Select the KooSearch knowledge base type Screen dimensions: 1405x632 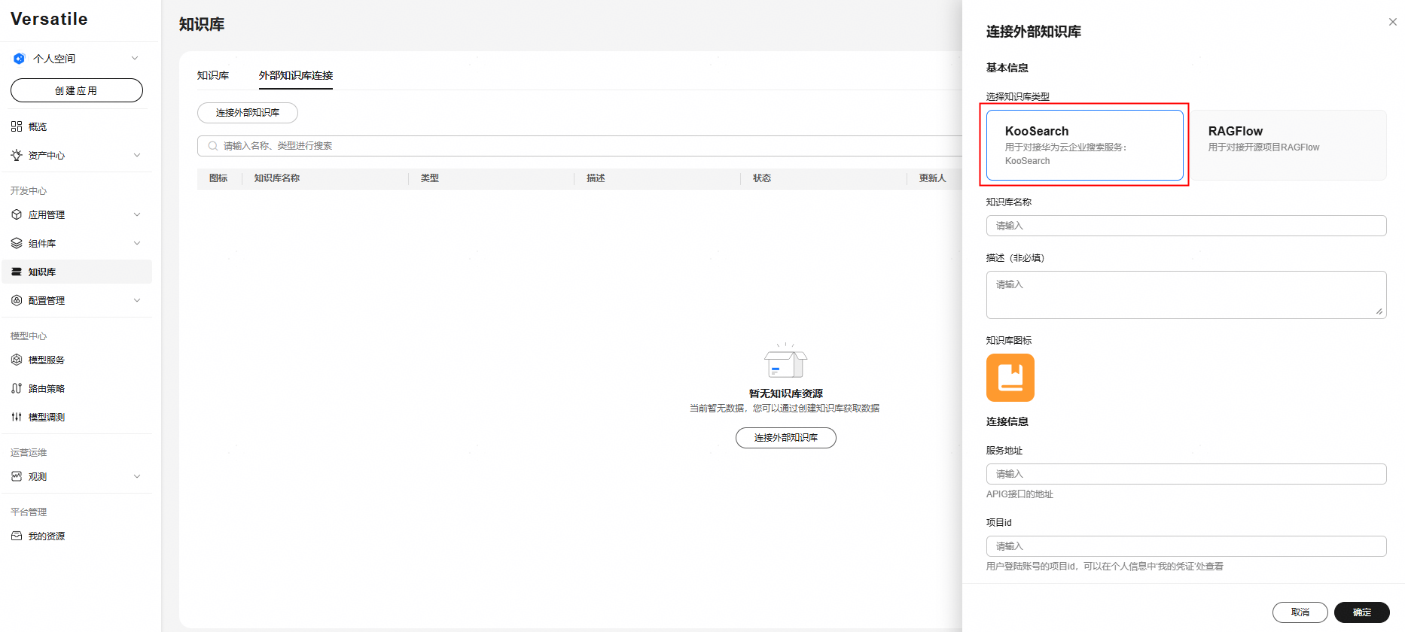(1085, 145)
